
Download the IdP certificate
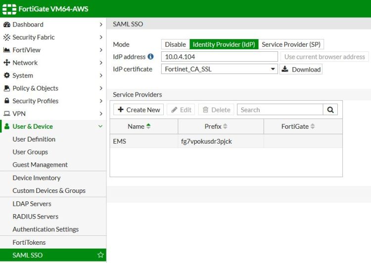(x=301, y=70)
